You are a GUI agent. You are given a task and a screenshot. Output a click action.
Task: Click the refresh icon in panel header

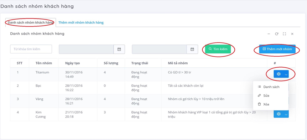point(276,34)
